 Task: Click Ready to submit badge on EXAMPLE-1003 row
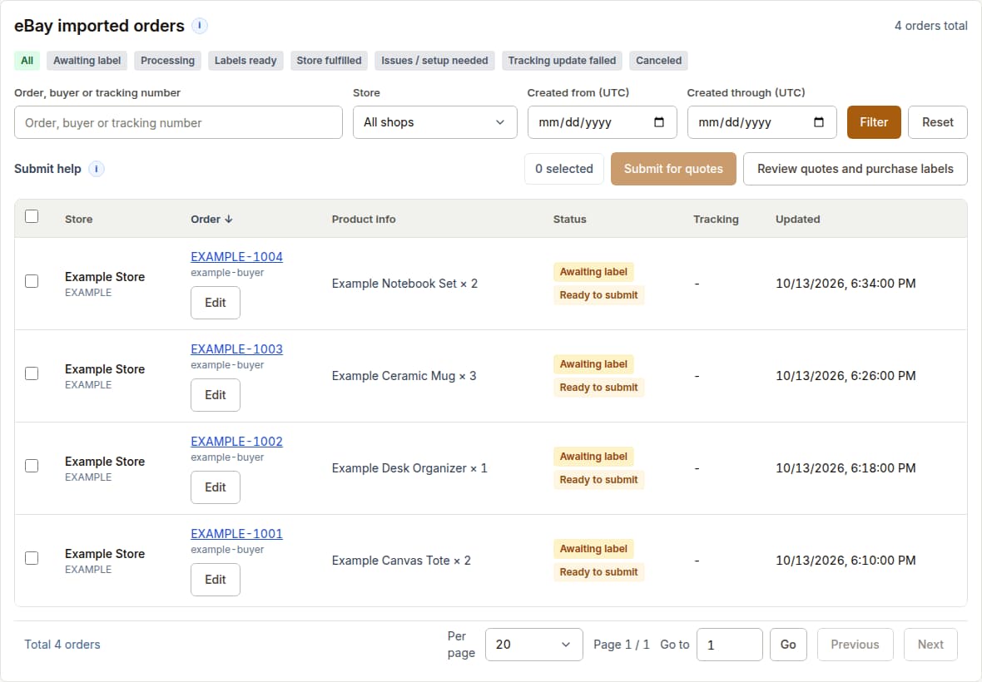click(x=598, y=388)
